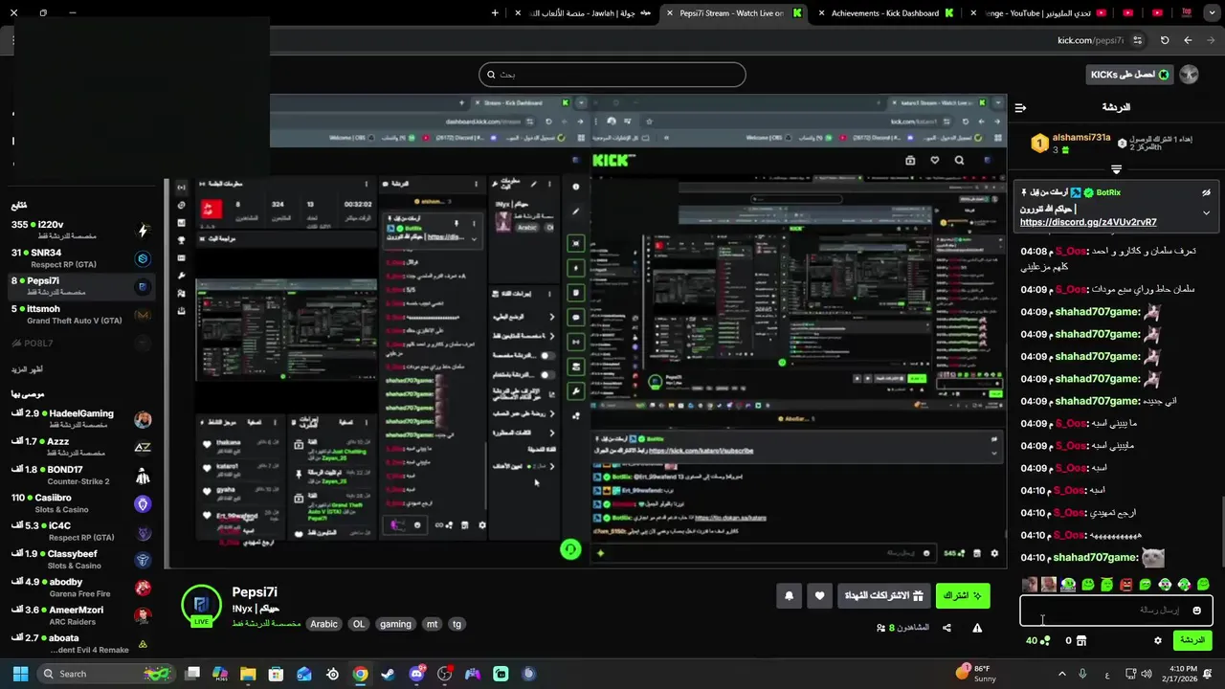Screen dimensions: 1225x689
Task: Show hidden system tray icons
Action: pos(1063,674)
